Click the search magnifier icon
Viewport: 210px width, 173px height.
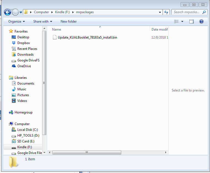[x=204, y=12]
